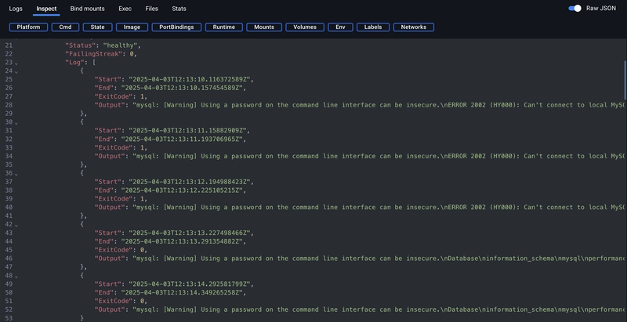Click "ExitCode": 0 on line 45
This screenshot has height=322, width=627.
coord(121,250)
